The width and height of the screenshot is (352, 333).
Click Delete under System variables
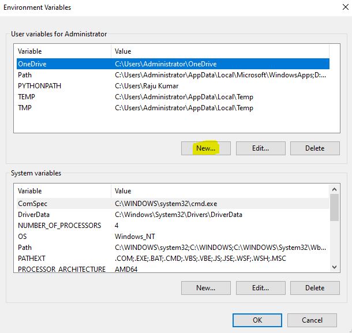pyautogui.click(x=314, y=287)
